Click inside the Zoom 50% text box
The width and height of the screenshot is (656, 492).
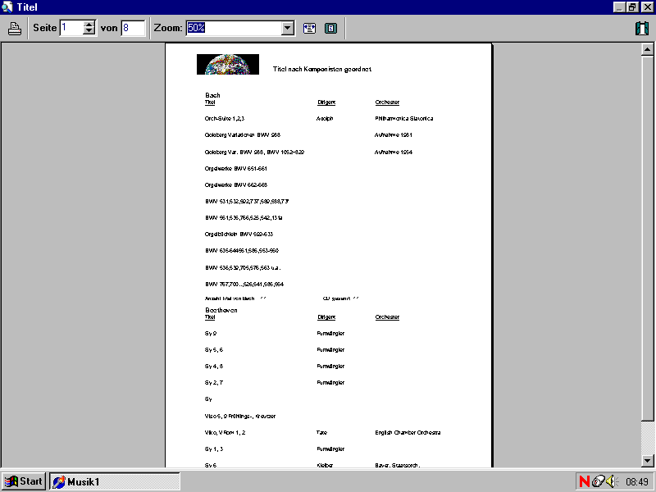pyautogui.click(x=233, y=28)
